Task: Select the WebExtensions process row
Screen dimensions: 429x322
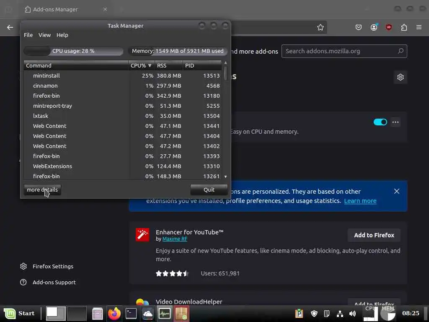Action: point(123,166)
